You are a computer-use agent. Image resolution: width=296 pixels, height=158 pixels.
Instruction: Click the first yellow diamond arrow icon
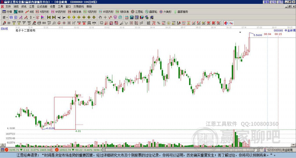coord(69,18)
